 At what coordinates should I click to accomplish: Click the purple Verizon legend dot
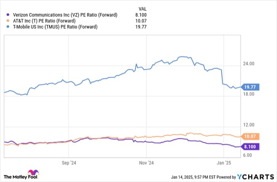[x=8, y=15]
